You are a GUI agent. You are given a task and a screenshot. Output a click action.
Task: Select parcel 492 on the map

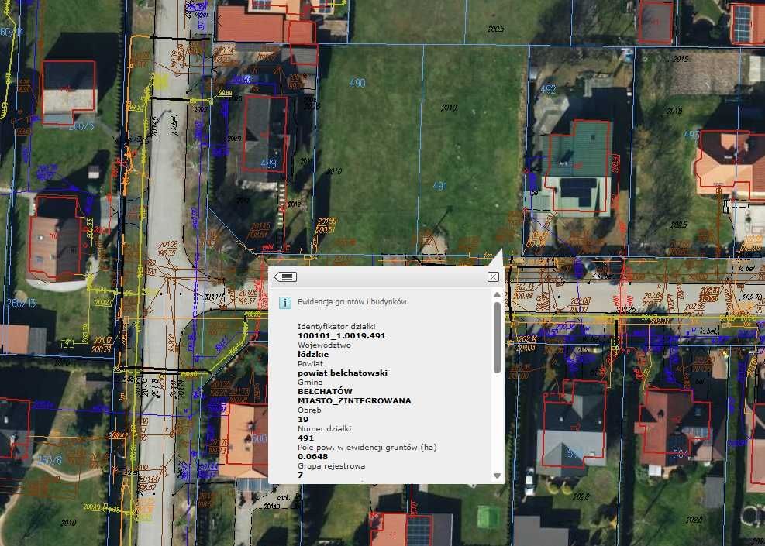[548, 90]
